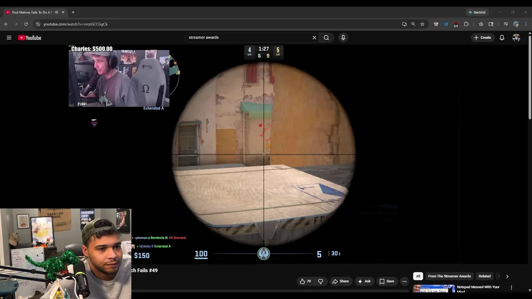This screenshot has width=532, height=299.
Task: Open media controls music-note icon
Action: [506, 24]
